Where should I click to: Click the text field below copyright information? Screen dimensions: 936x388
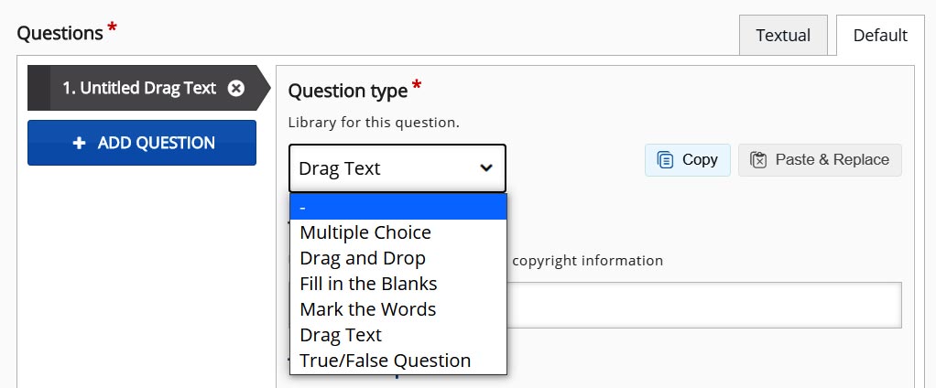(703, 305)
